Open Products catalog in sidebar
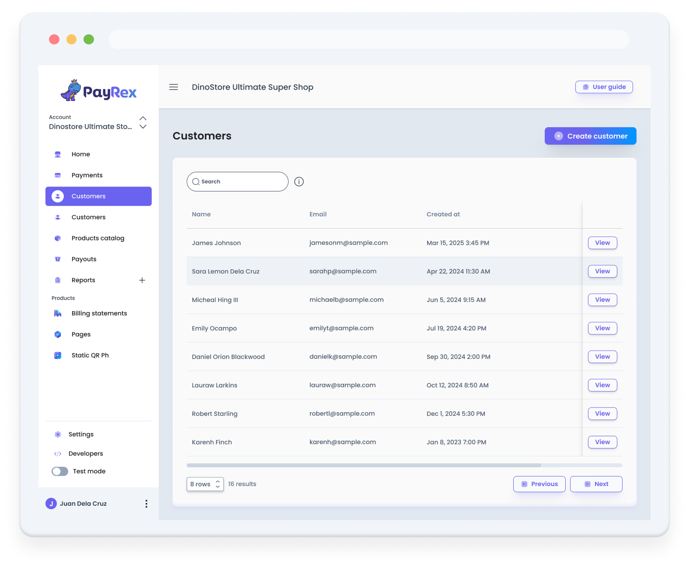Viewport: 689px width, 570px height. 98,238
